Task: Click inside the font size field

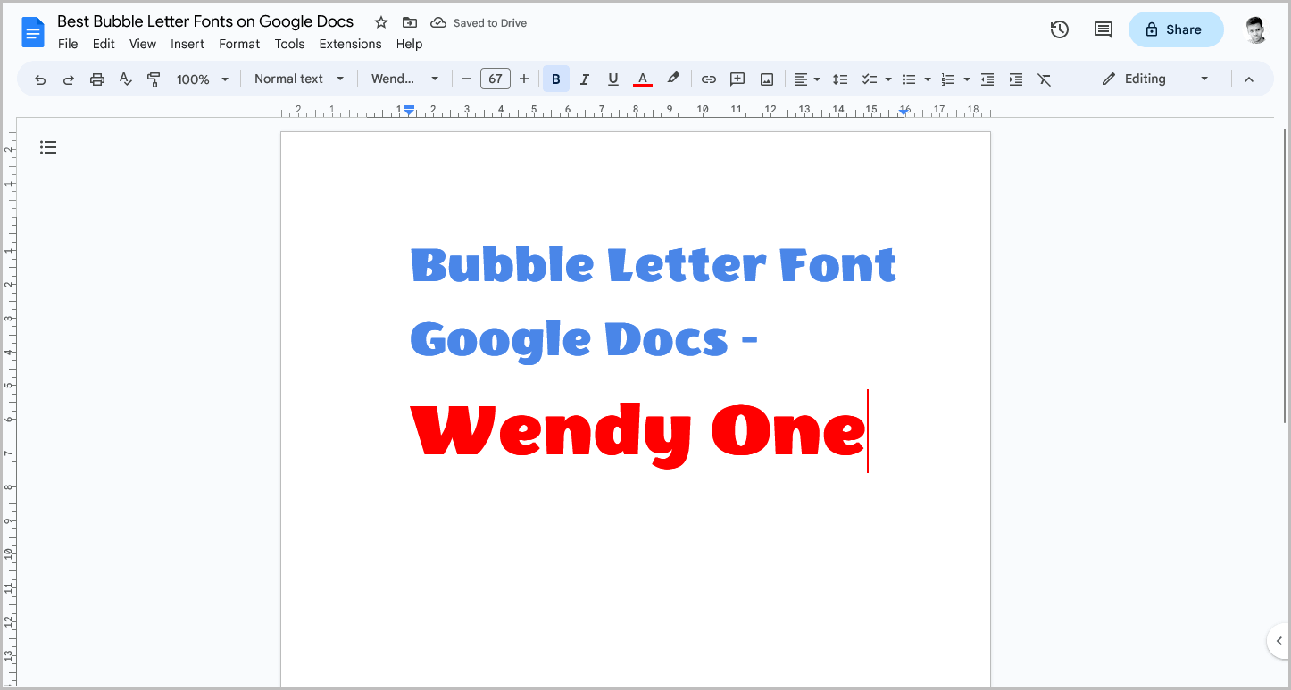Action: [496, 79]
